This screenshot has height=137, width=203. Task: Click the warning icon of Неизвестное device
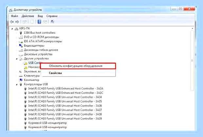coord(26,67)
